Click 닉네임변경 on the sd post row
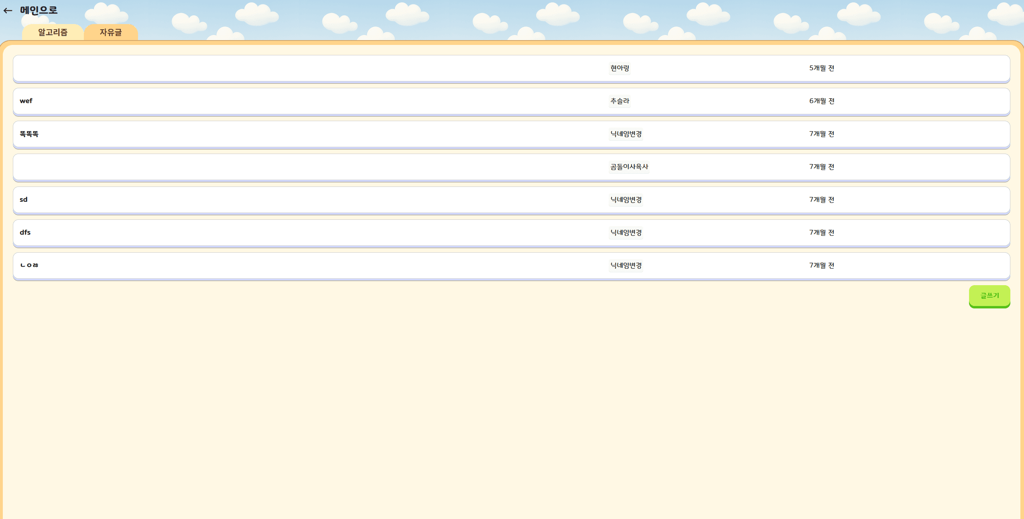Image resolution: width=1024 pixels, height=519 pixels. 626,200
